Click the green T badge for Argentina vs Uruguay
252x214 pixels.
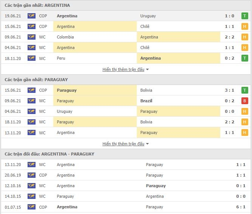(244, 16)
